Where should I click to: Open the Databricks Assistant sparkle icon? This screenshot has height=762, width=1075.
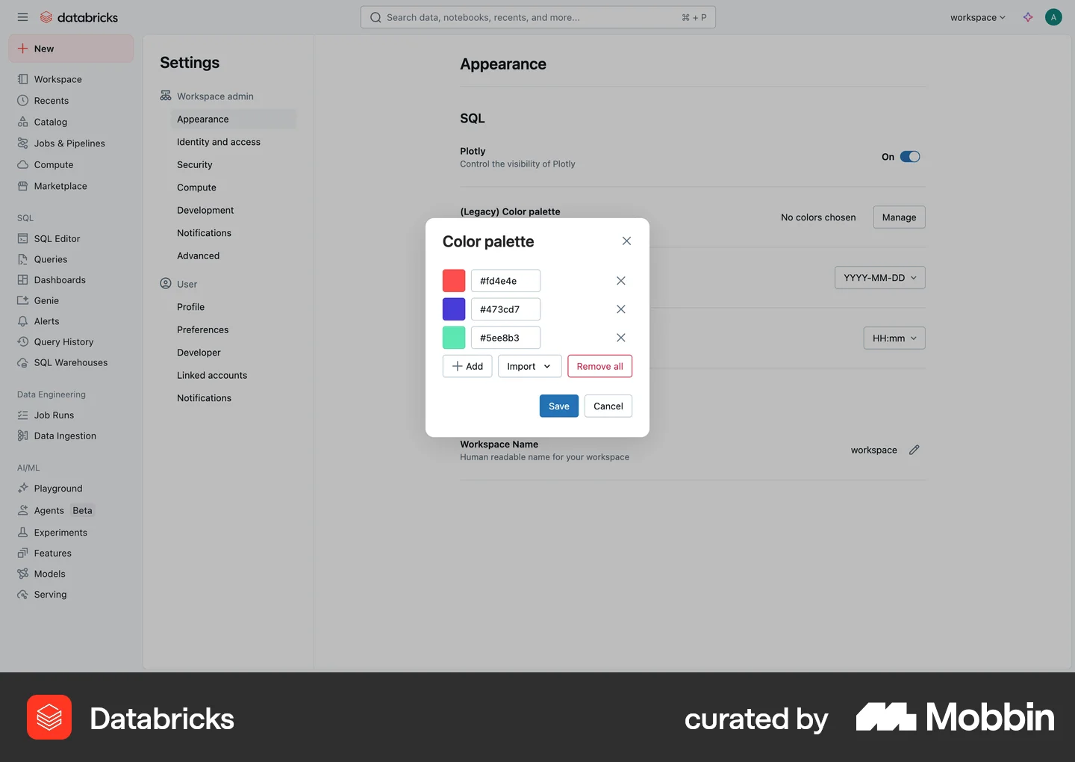pos(1028,17)
